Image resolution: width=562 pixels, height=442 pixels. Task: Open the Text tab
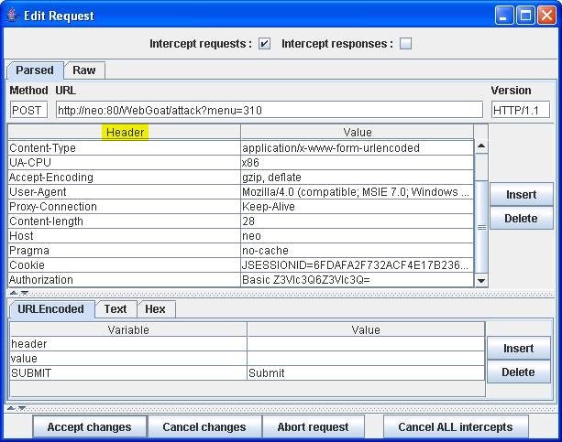116,309
